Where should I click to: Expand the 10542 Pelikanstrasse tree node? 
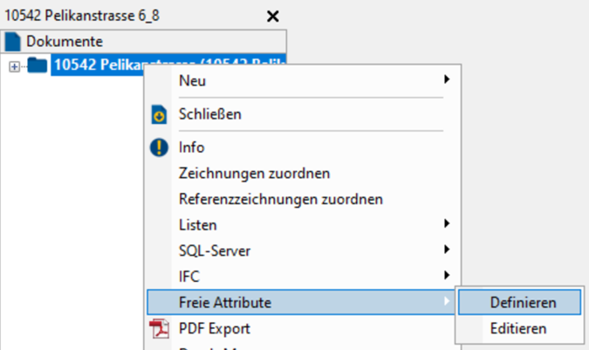(x=14, y=65)
